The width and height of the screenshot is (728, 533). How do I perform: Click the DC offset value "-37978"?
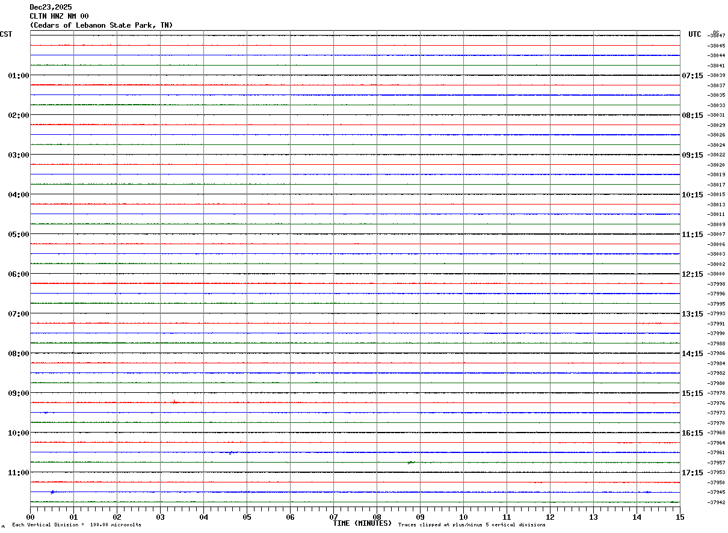(717, 393)
